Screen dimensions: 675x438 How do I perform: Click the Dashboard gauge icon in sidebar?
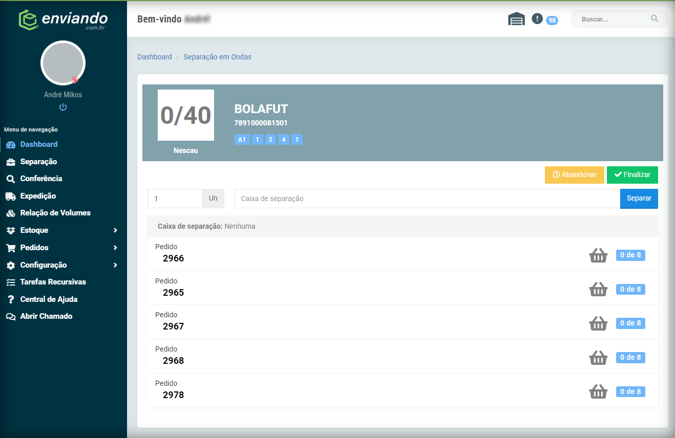(x=11, y=145)
